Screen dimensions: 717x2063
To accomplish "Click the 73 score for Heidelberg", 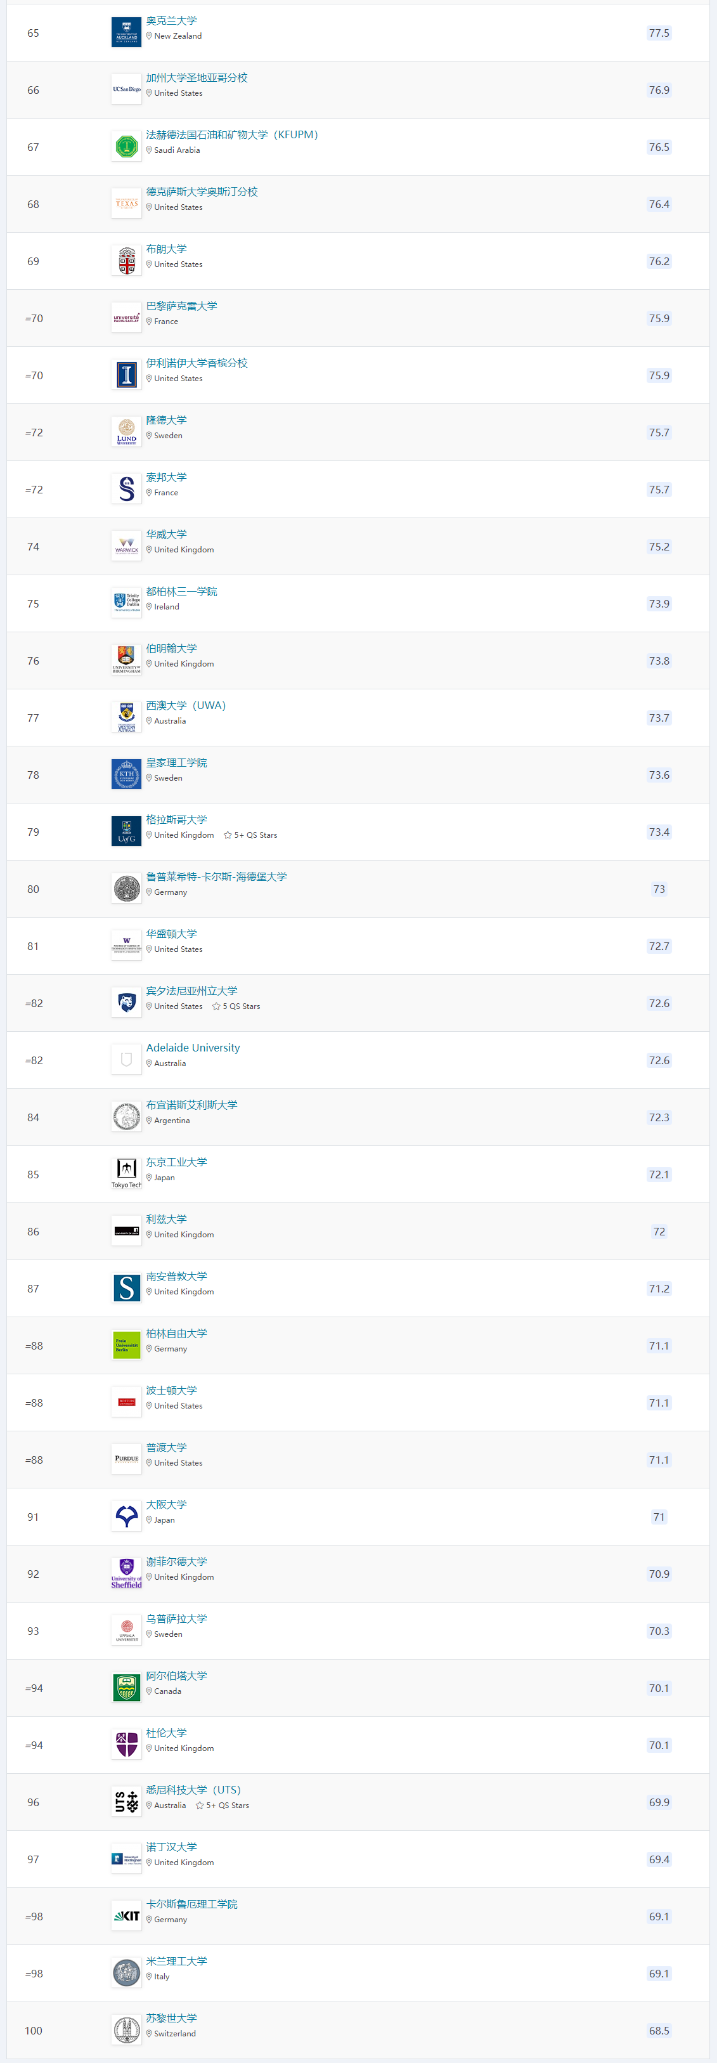I will click(x=659, y=889).
